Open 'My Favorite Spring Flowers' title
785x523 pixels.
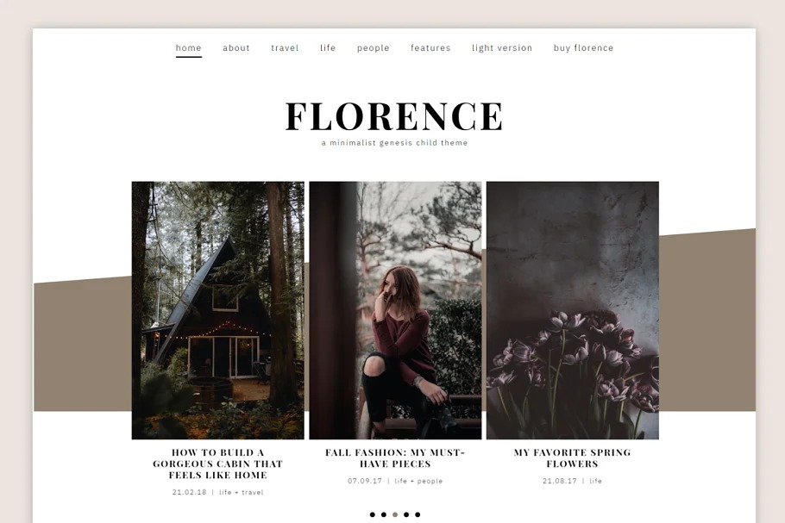[x=572, y=458]
